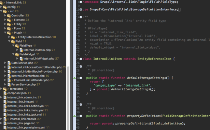Screen dimensions: 210x130
Task: Click the composer.json file icon
Action: [x=5, y=93]
